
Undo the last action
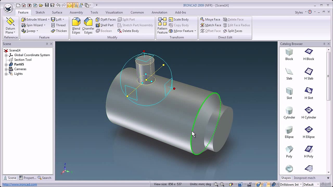tap(58, 5)
